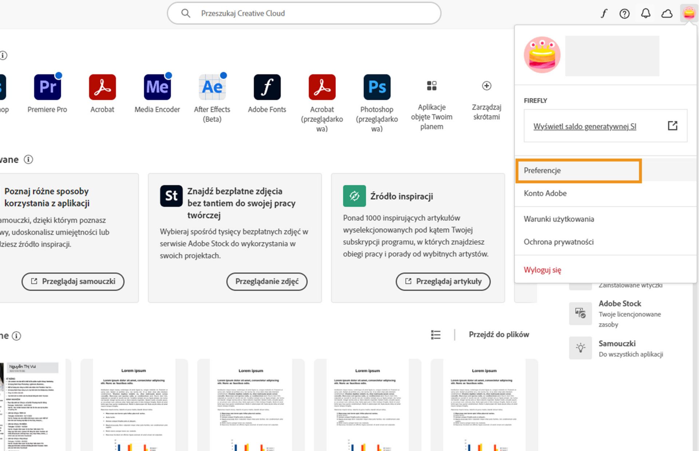Click the cloud sync status icon
This screenshot has width=699, height=451.
coord(667,13)
